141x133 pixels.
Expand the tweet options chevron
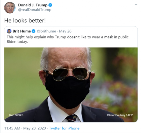coord(136,5)
